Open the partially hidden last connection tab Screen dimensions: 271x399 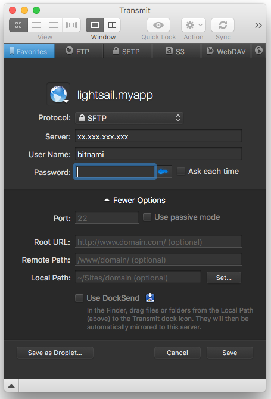click(258, 51)
